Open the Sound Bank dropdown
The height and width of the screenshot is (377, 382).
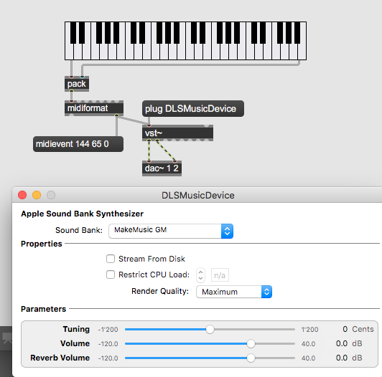171,231
